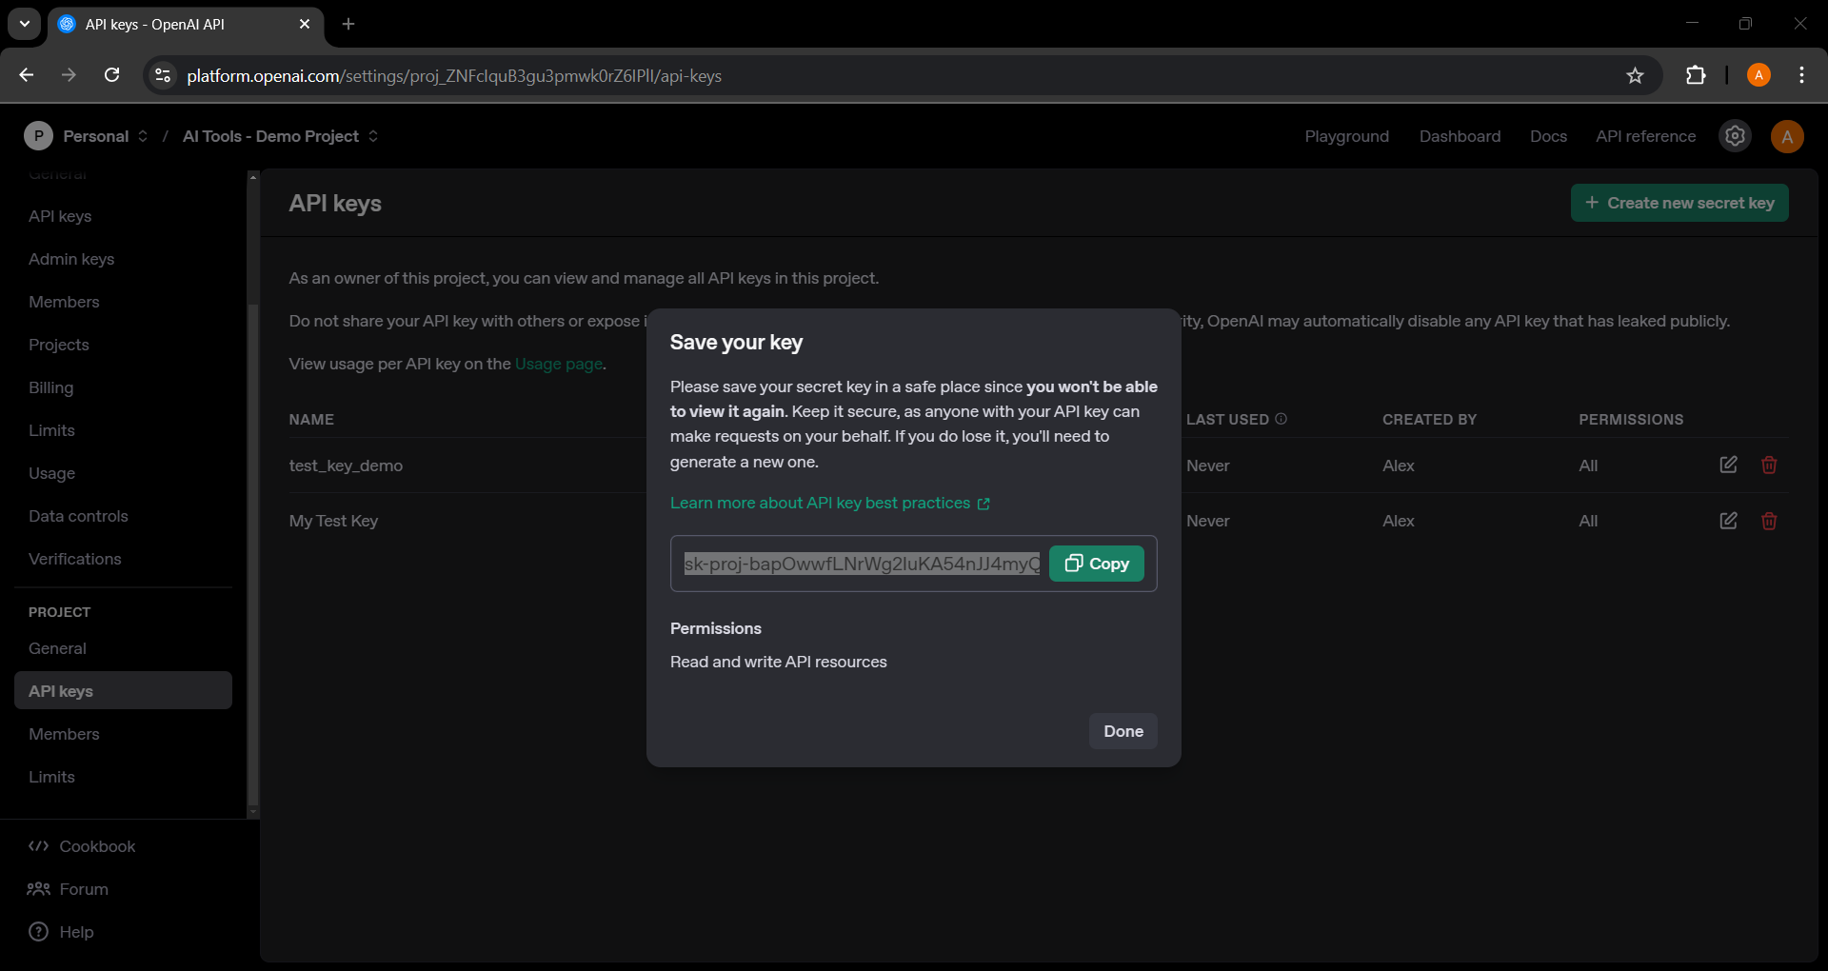The height and width of the screenshot is (971, 1828).
Task: Open the Playground tab
Action: point(1345,136)
